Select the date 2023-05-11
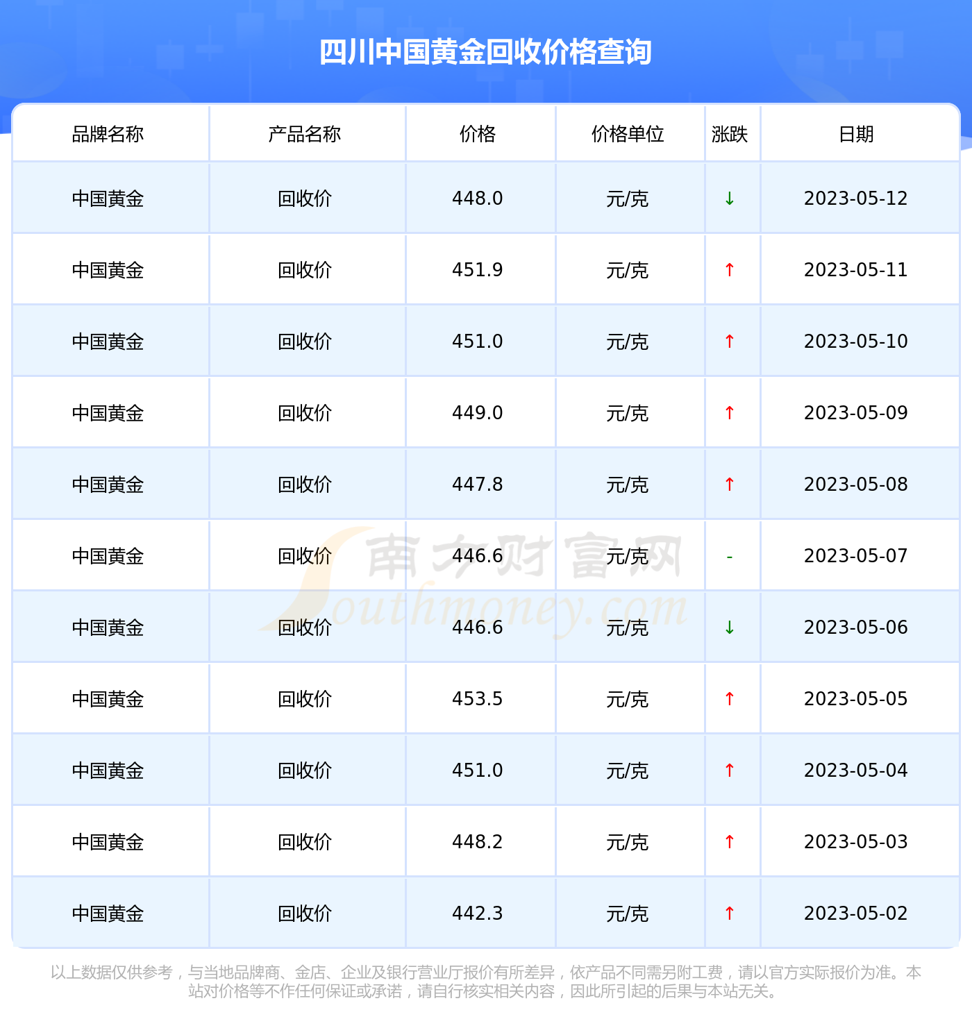 click(x=856, y=270)
